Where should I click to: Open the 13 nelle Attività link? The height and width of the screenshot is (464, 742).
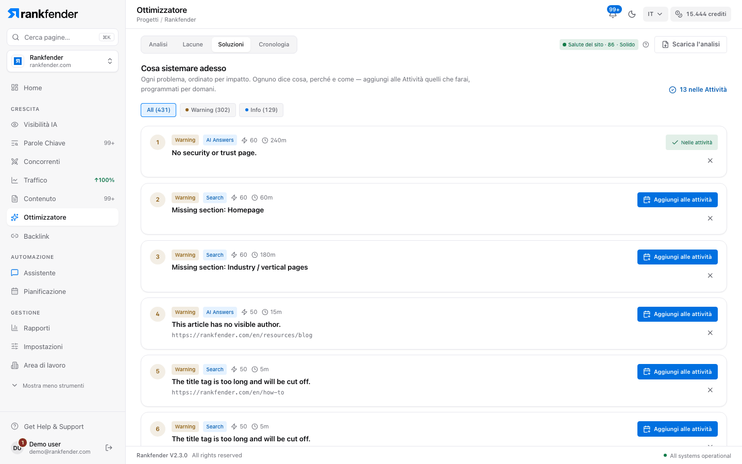698,90
